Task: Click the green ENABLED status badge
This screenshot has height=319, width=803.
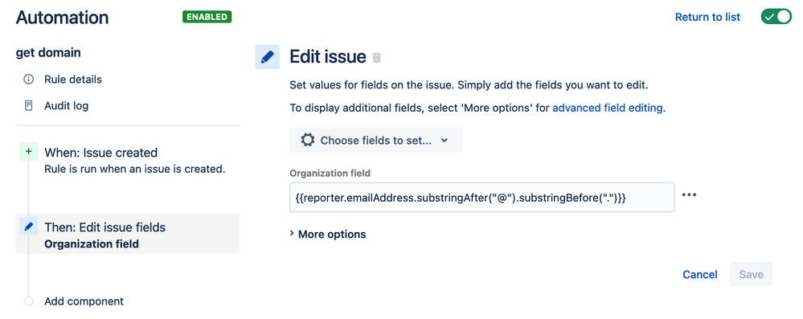Action: [207, 17]
